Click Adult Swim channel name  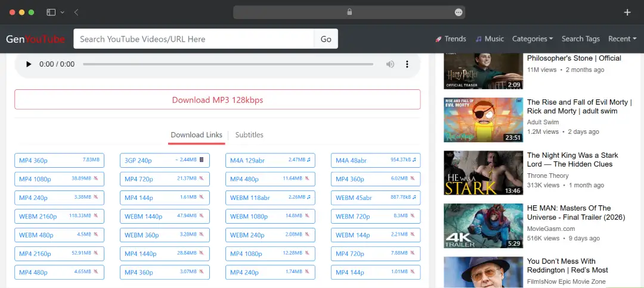tap(543, 123)
